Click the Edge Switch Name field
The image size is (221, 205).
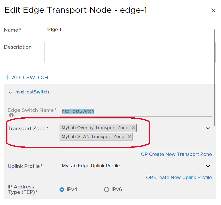pos(136,111)
